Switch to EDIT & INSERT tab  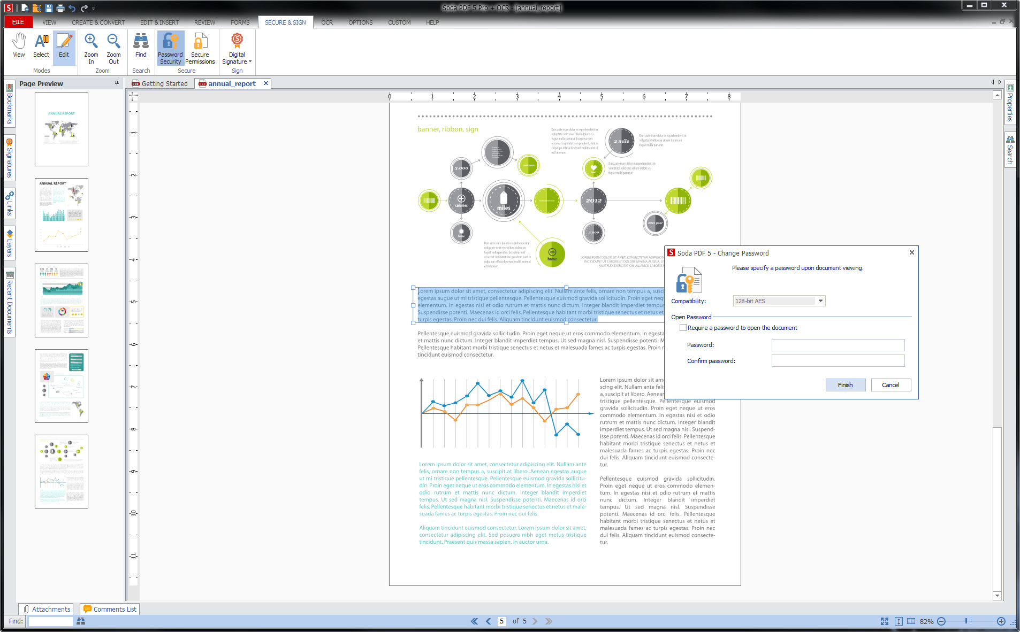(x=159, y=22)
